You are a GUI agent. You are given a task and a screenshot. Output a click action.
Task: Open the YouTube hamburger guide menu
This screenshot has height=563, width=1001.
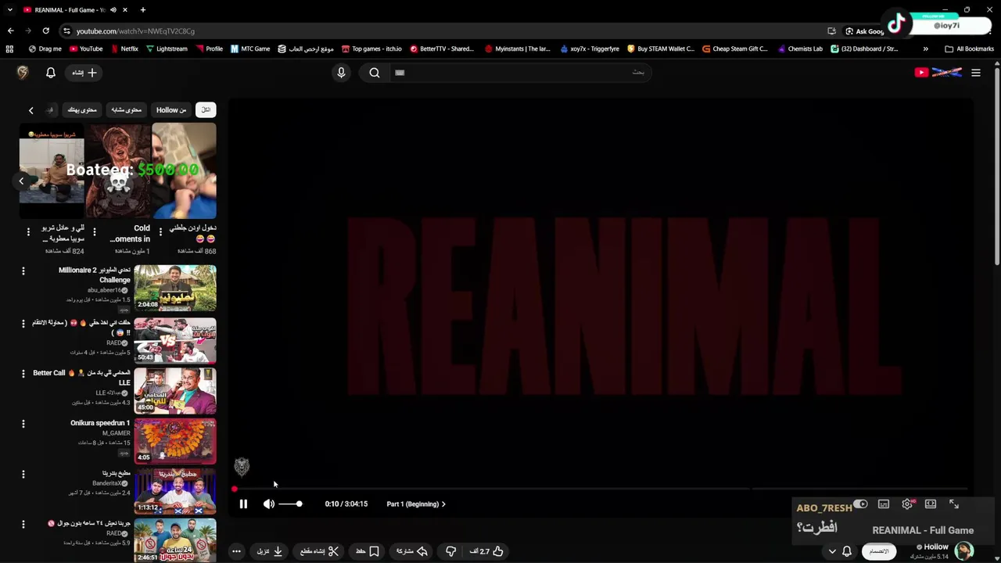(x=976, y=73)
